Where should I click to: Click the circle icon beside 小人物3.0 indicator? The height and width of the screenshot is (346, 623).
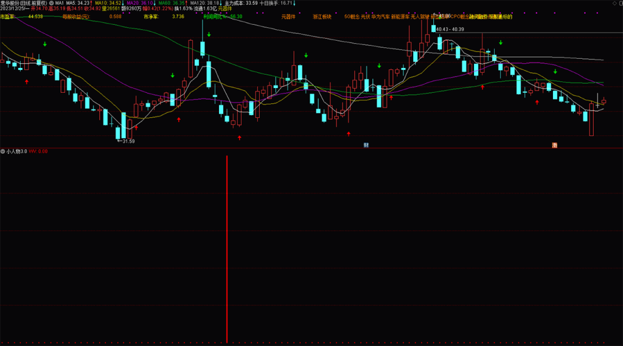pos(2,151)
